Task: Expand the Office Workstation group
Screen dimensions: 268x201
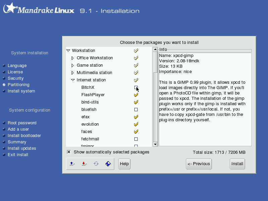Action: pos(73,58)
